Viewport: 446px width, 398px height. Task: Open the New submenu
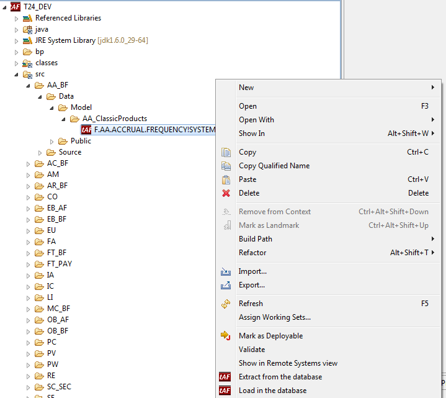click(246, 88)
